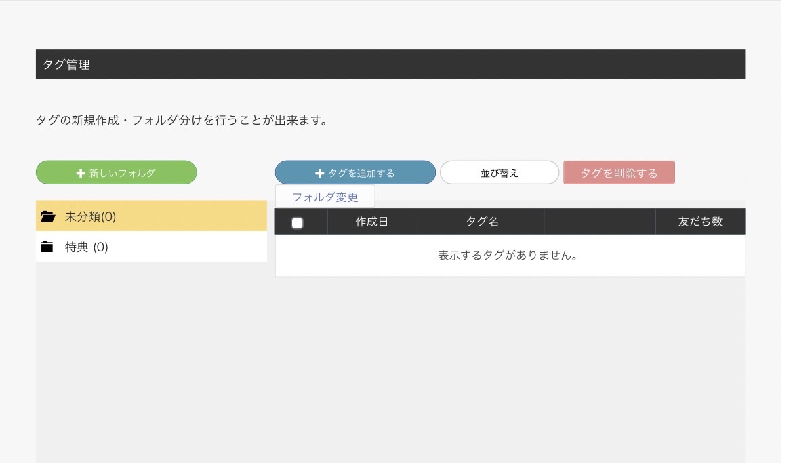This screenshot has width=793, height=463.
Task: Click the closed folder icon beside 特典
Action: pos(47,247)
